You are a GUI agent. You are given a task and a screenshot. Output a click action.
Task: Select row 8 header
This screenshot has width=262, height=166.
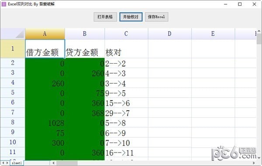click(13, 122)
